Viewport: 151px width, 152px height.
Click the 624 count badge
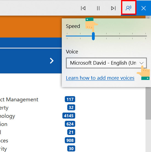click(x=70, y=124)
